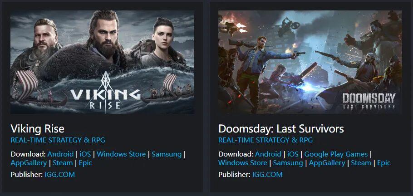Visit publisher IGG.COM under Doomsday

point(267,174)
